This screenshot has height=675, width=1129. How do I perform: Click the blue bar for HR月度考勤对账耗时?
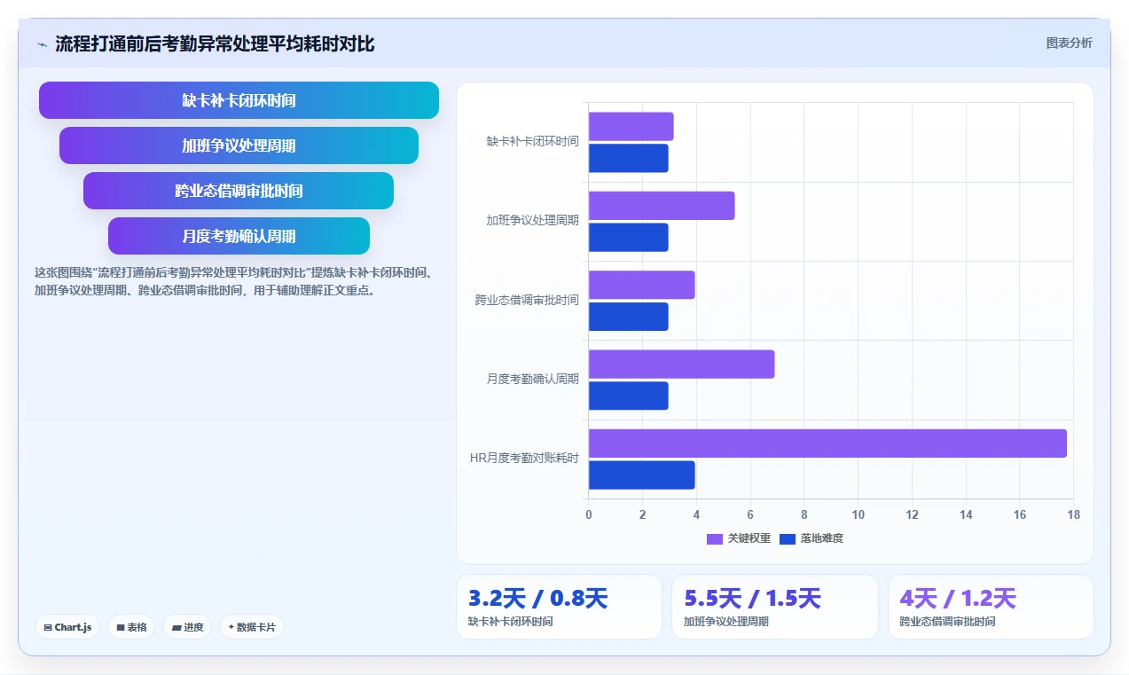pyautogui.click(x=642, y=475)
